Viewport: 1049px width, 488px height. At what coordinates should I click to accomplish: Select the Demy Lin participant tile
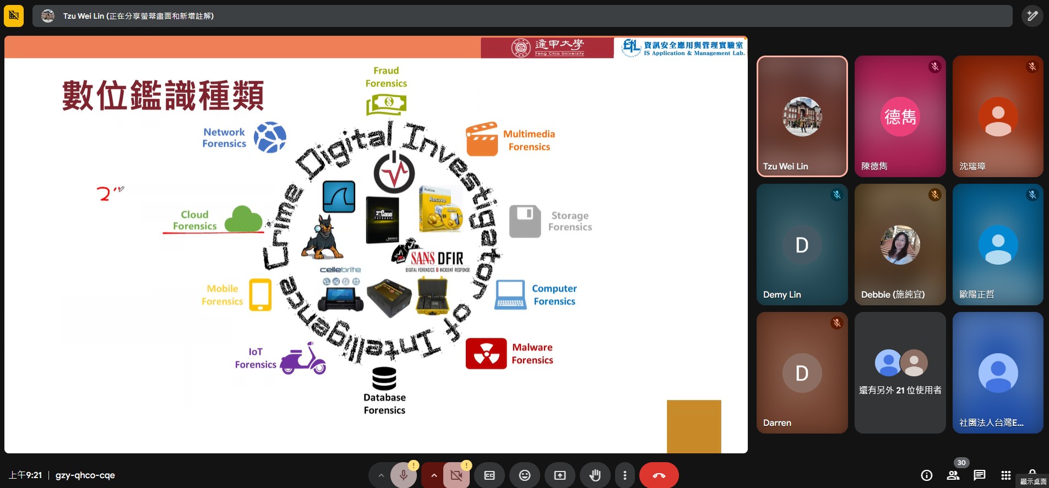pos(802,244)
